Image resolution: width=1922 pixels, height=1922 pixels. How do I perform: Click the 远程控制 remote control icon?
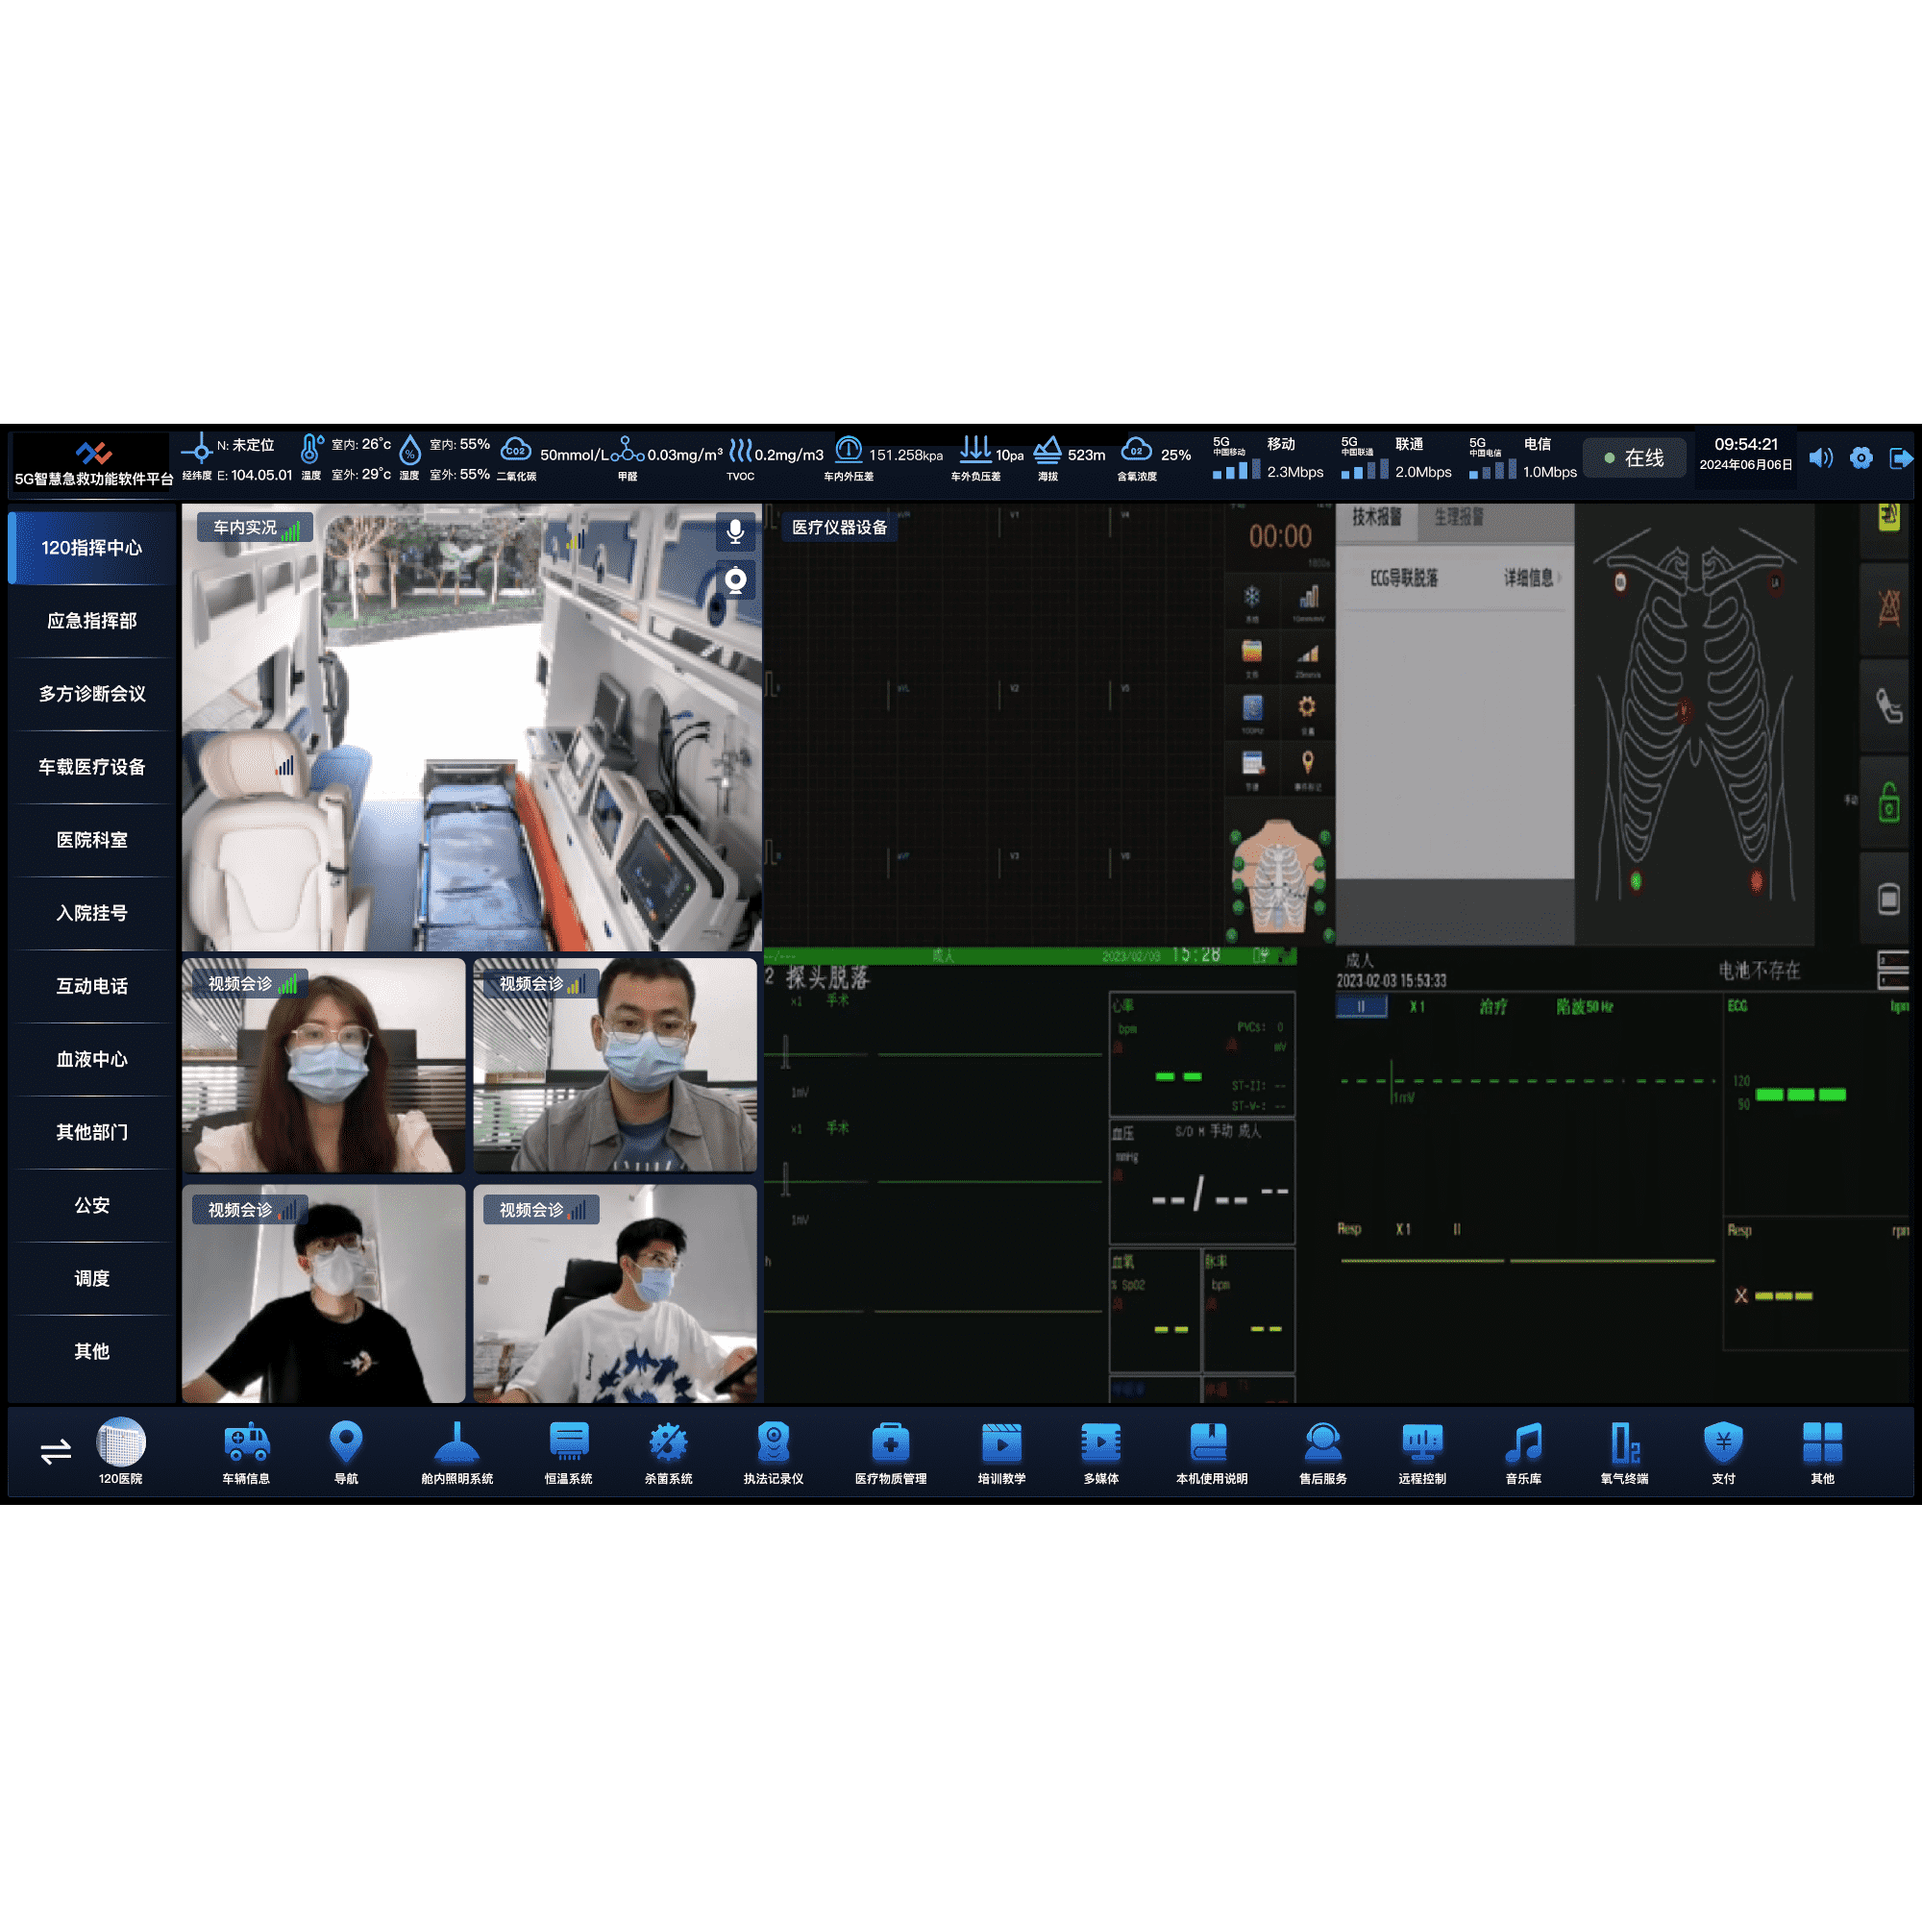pos(1421,1442)
